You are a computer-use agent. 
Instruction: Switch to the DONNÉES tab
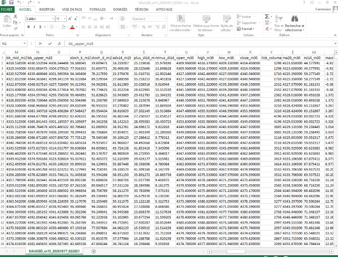tap(120, 9)
